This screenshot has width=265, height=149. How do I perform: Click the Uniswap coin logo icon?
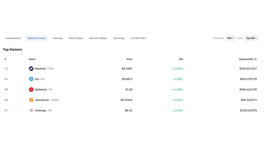click(31, 110)
